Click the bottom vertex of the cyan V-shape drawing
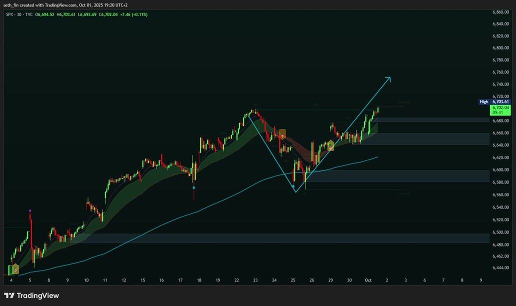 pos(295,191)
